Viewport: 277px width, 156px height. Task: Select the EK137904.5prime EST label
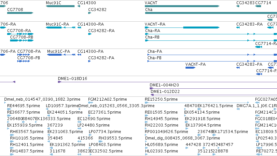203,125
